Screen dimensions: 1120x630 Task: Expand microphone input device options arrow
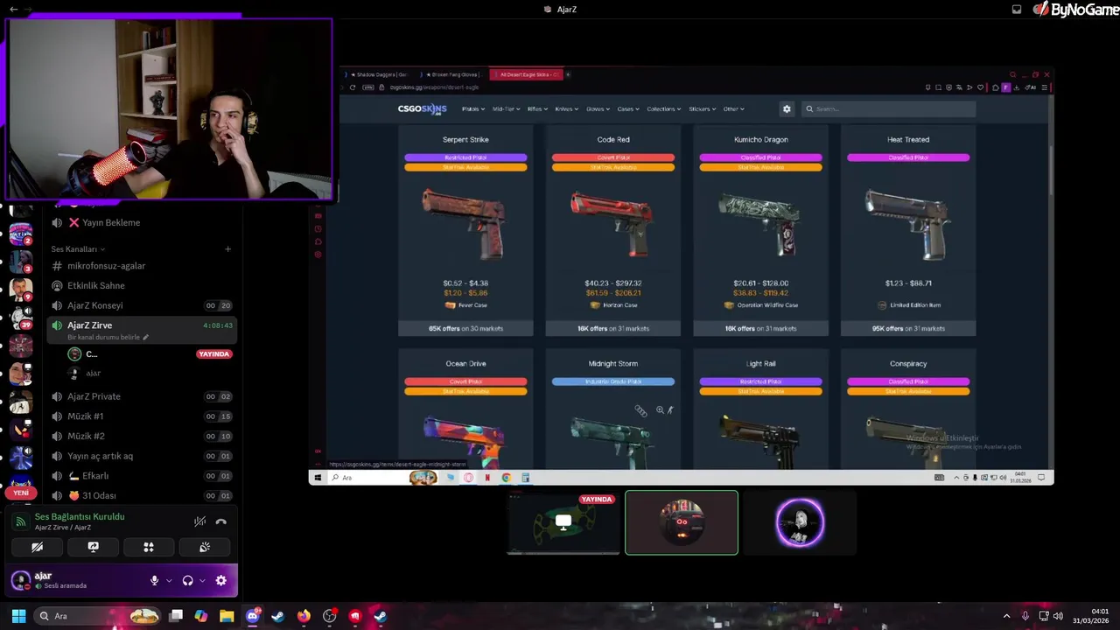pyautogui.click(x=169, y=580)
